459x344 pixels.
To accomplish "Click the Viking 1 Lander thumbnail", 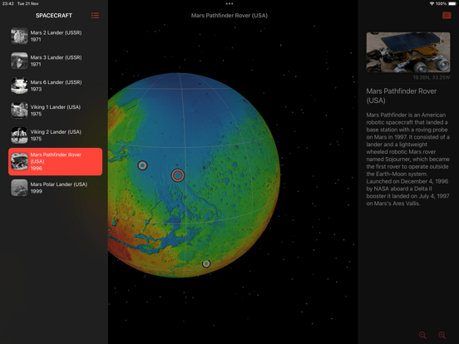I will click(19, 111).
